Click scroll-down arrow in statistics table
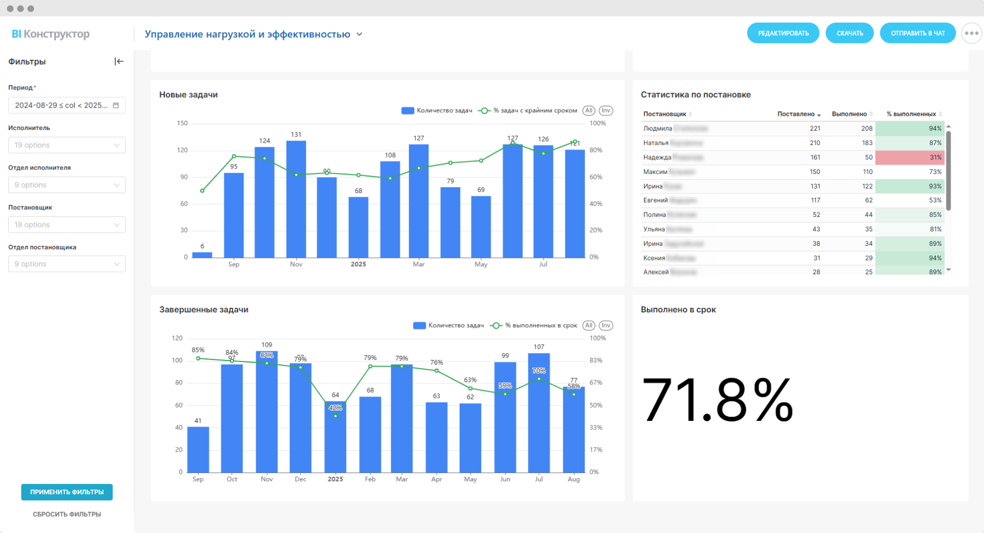The height and width of the screenshot is (533, 984). [949, 270]
